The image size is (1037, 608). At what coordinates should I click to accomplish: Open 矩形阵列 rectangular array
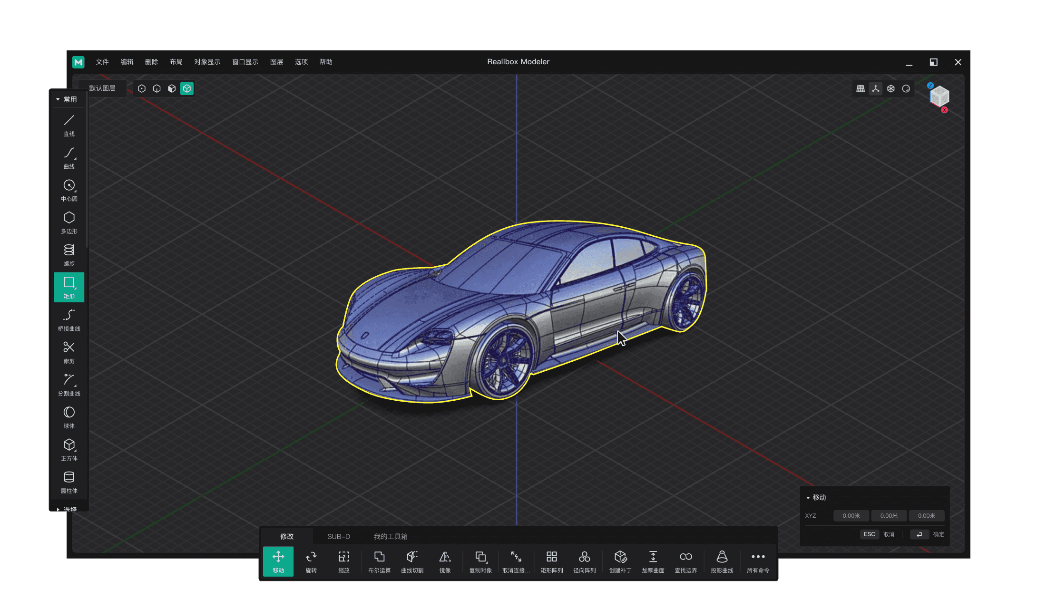(552, 561)
